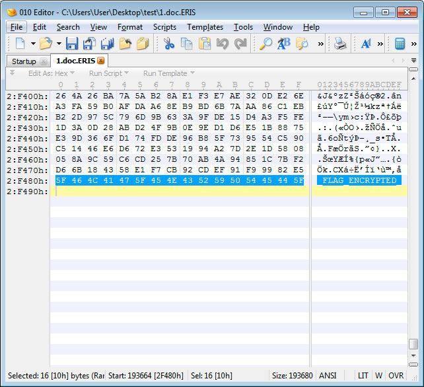Screen dimensions: 424x387
Task: Click the Save As icon
Action: click(x=90, y=44)
